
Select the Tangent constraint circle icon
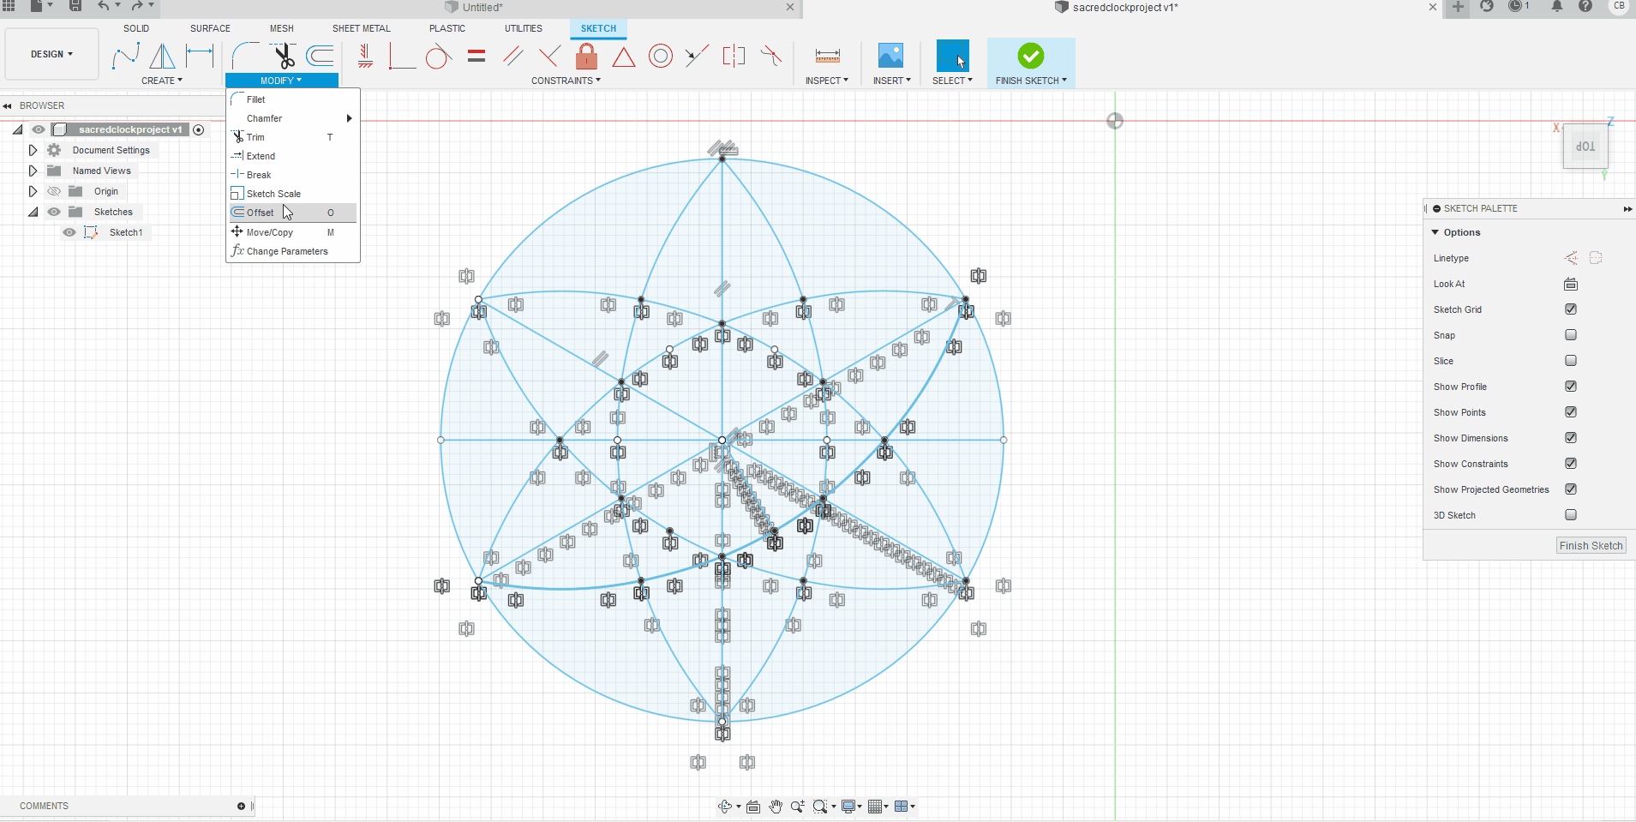pyautogui.click(x=437, y=55)
